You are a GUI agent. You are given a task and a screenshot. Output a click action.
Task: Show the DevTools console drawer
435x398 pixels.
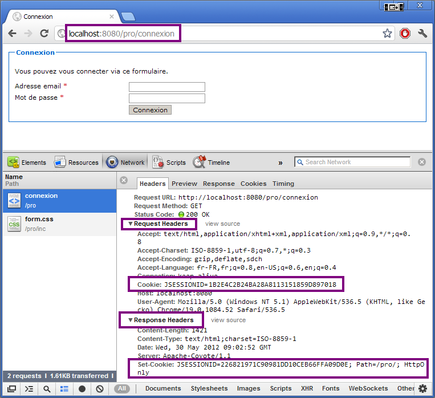(29, 389)
